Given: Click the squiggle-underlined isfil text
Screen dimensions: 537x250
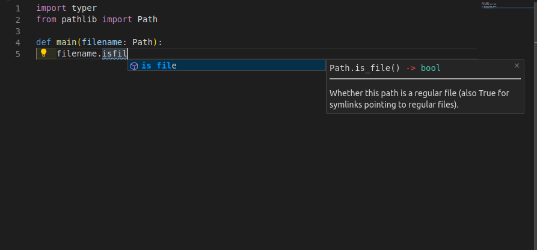Looking at the screenshot, I should click(x=114, y=54).
